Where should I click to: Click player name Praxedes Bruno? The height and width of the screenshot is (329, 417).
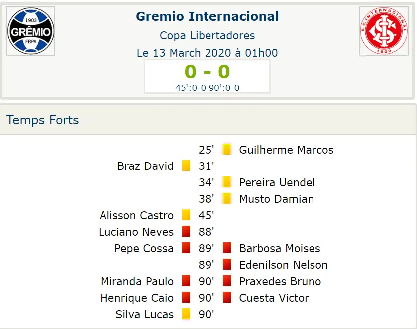pos(280,281)
